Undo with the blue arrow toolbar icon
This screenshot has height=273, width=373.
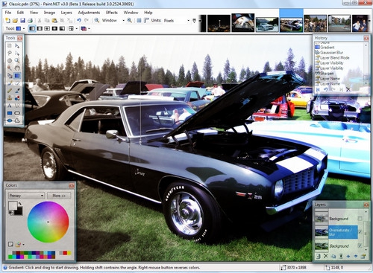click(79, 20)
